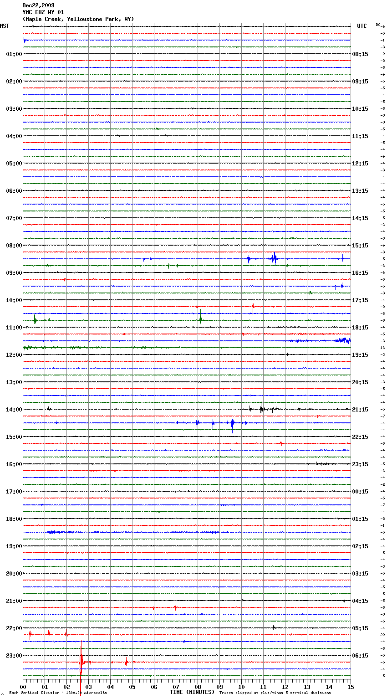Select the 15:00 MST time label

pyautogui.click(x=14, y=437)
